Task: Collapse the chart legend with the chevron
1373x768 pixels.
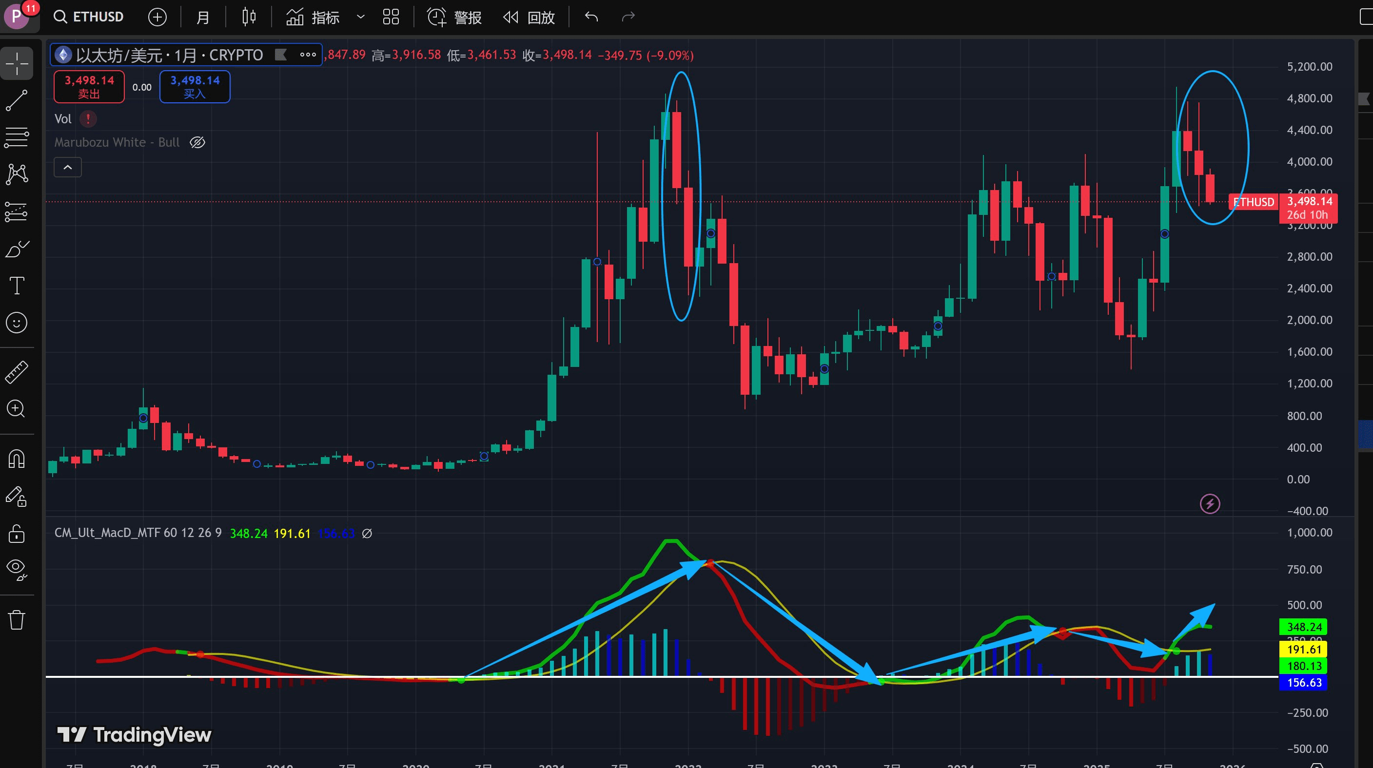Action: coord(68,167)
